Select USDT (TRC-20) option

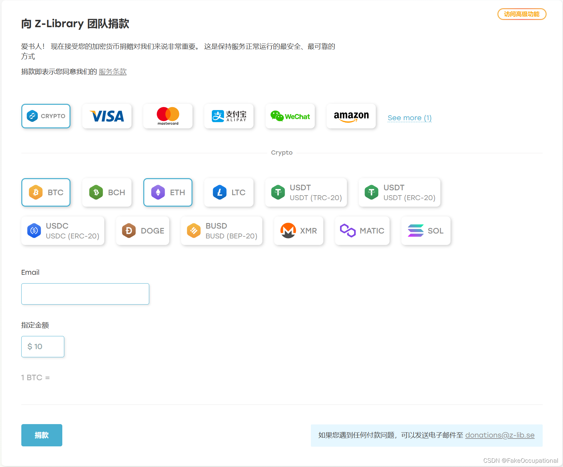pos(306,192)
